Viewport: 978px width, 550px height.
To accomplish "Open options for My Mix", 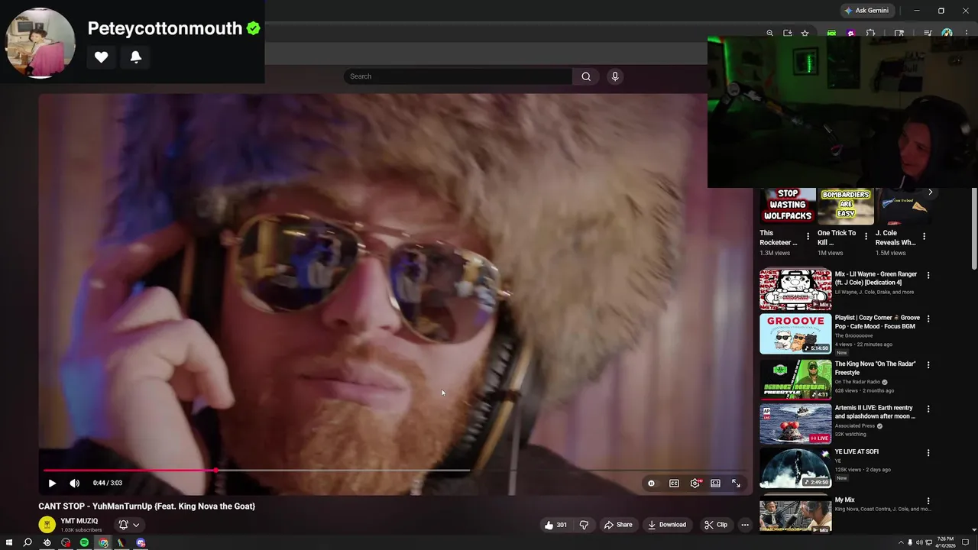I will click(x=928, y=501).
